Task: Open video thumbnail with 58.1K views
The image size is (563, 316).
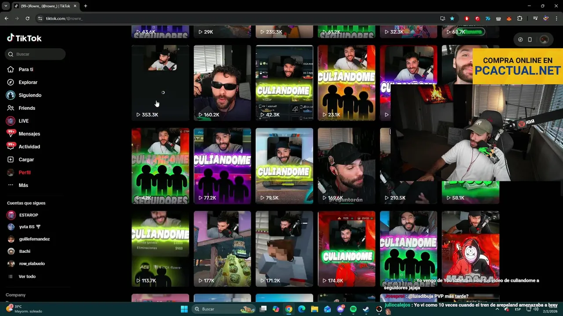Action: coord(470,192)
